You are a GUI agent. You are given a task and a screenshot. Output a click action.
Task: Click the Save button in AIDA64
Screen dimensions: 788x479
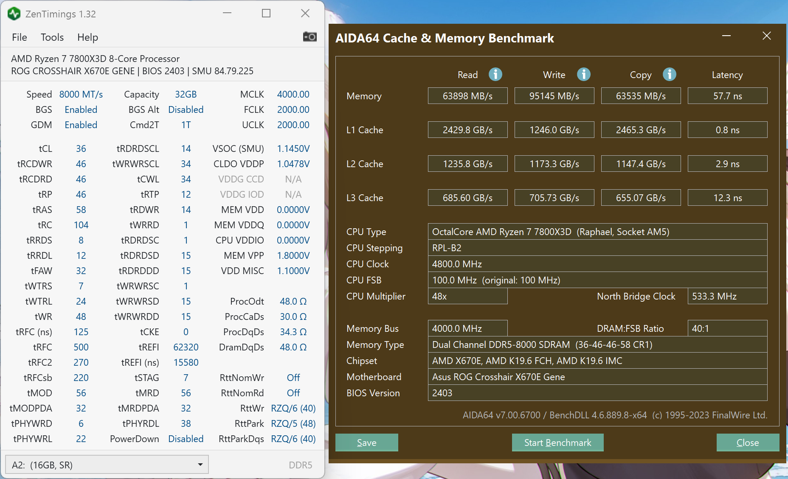coord(366,443)
